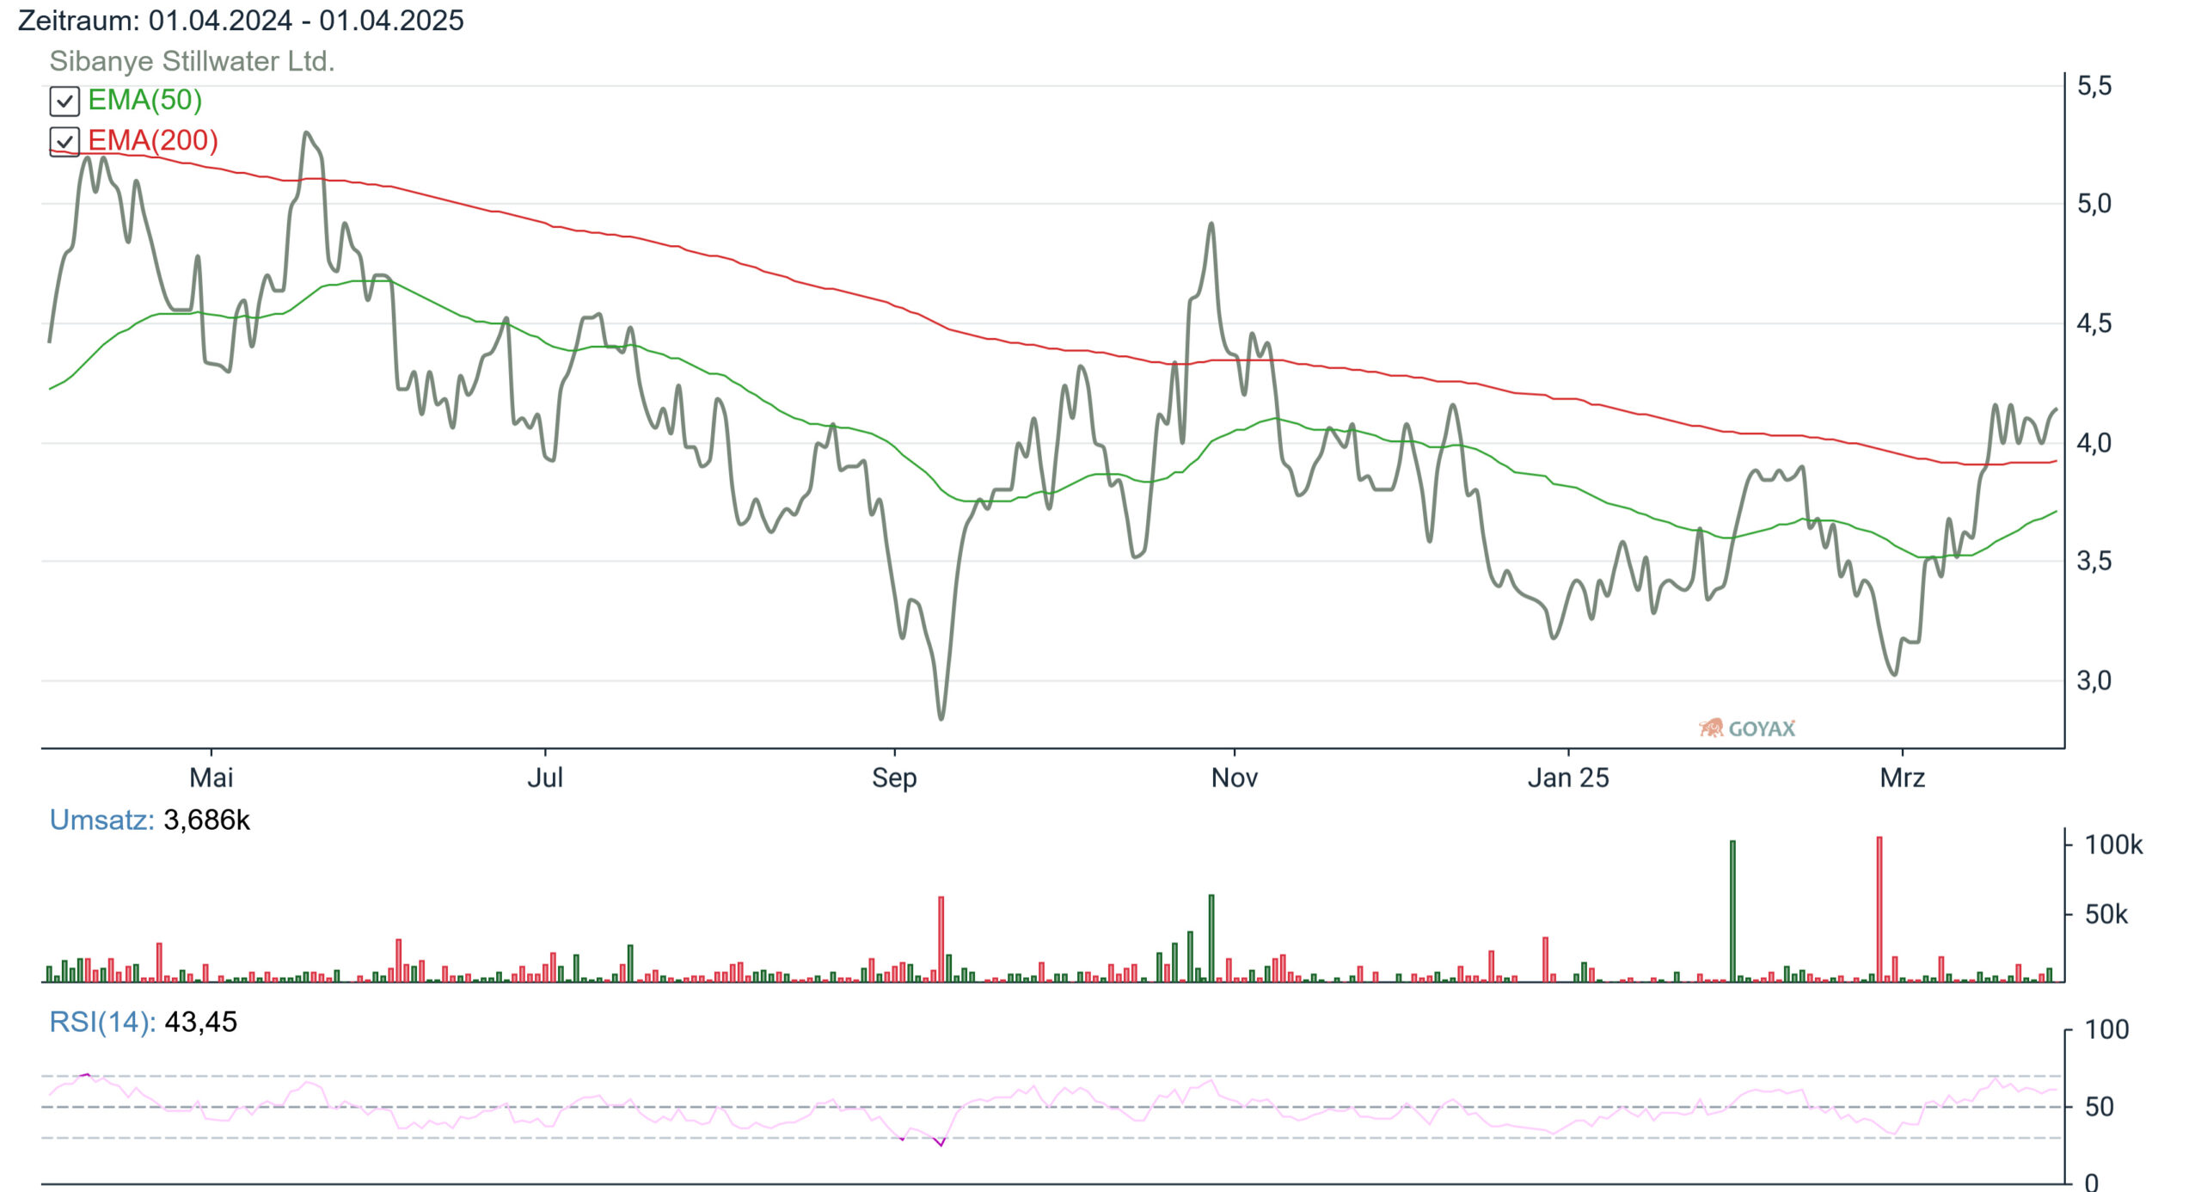Click the Nov label on time axis
Image resolution: width=2201 pixels, height=1192 pixels.
[1235, 777]
